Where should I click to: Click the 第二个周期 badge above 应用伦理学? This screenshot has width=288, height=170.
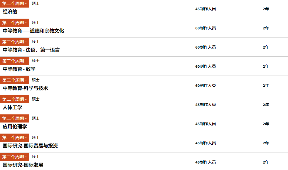click(x=15, y=118)
